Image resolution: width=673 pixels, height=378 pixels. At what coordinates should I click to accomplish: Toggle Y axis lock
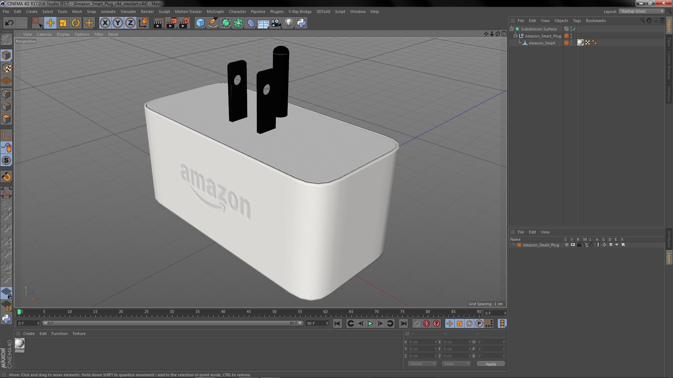coord(118,23)
